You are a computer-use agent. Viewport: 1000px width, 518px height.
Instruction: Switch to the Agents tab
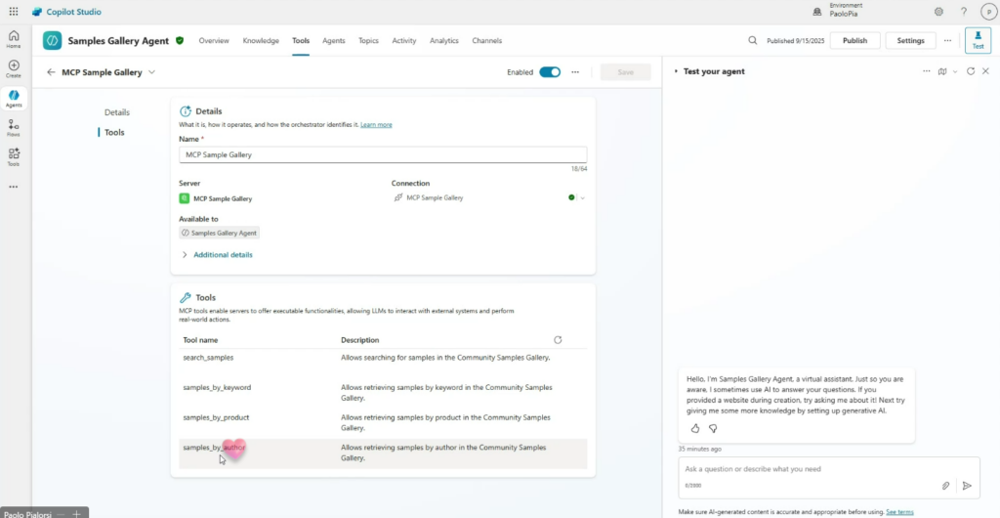point(334,40)
